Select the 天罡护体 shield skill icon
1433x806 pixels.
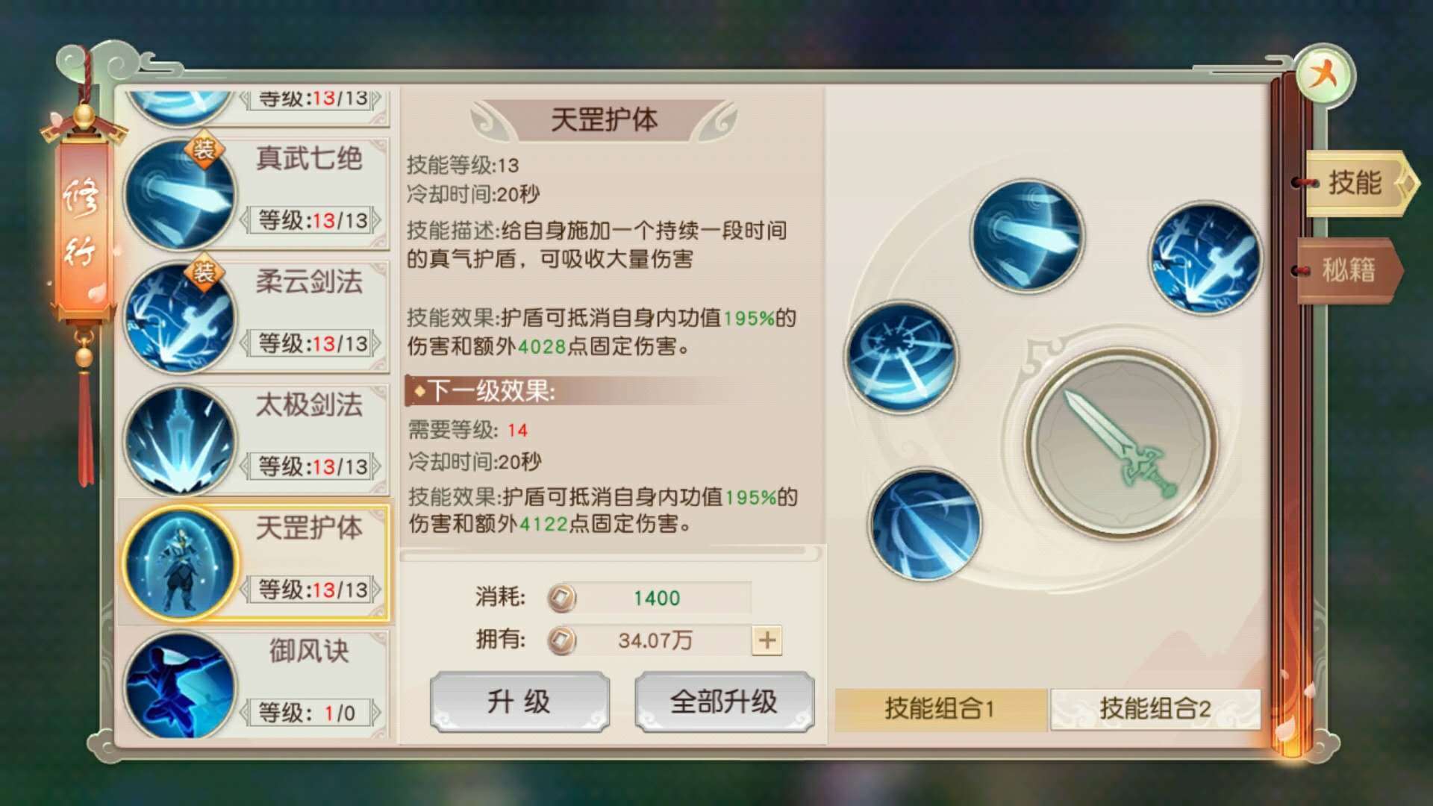179,564
